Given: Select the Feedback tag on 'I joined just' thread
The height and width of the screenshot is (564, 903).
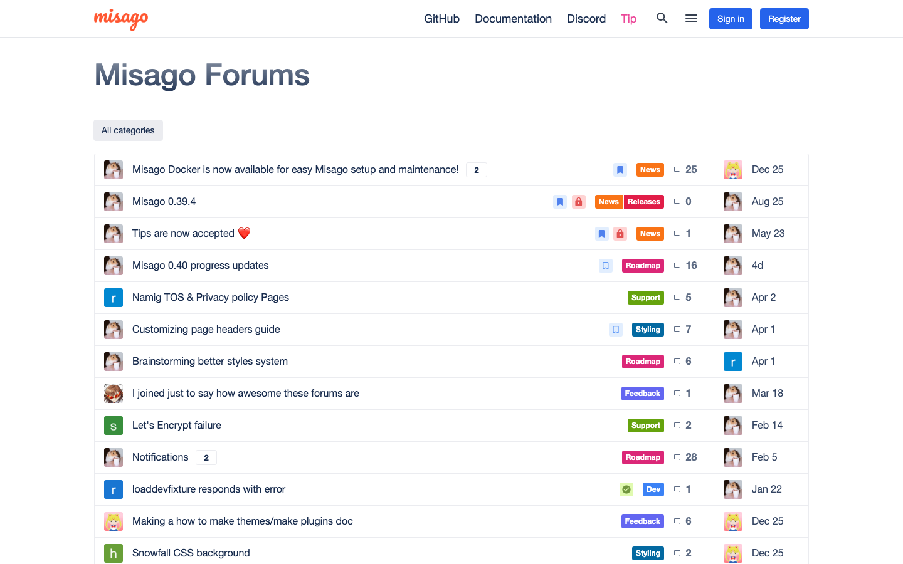Looking at the screenshot, I should click(x=642, y=394).
